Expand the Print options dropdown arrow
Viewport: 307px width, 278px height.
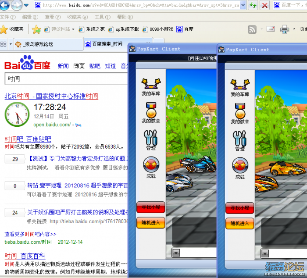294,29
